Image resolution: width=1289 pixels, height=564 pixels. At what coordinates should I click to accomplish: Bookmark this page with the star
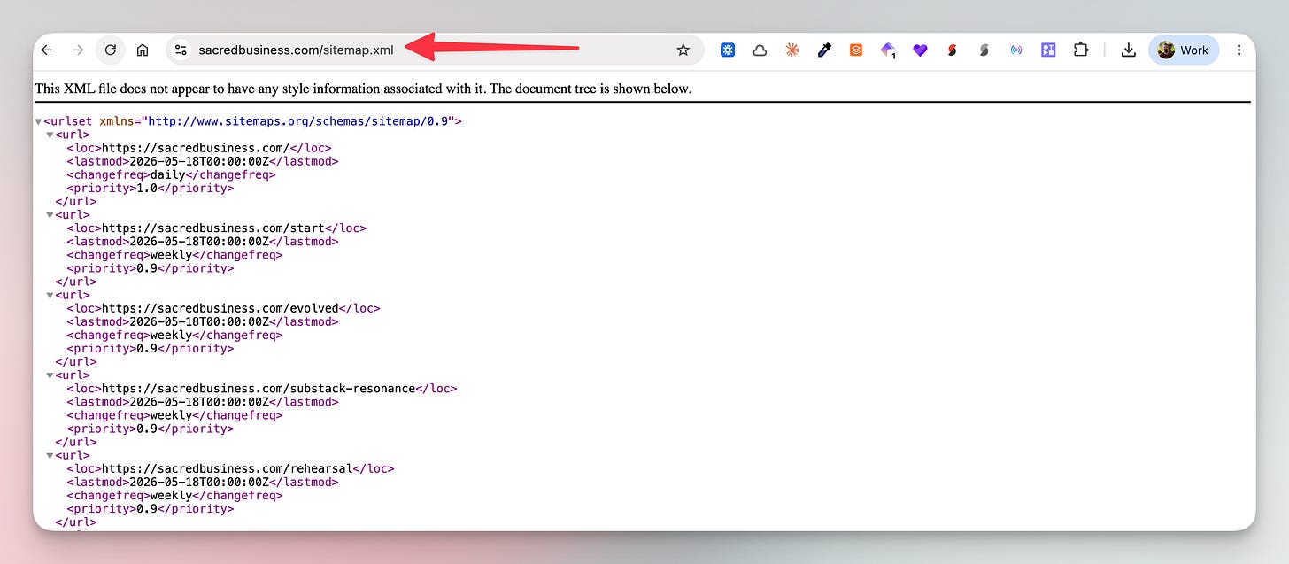(x=683, y=50)
